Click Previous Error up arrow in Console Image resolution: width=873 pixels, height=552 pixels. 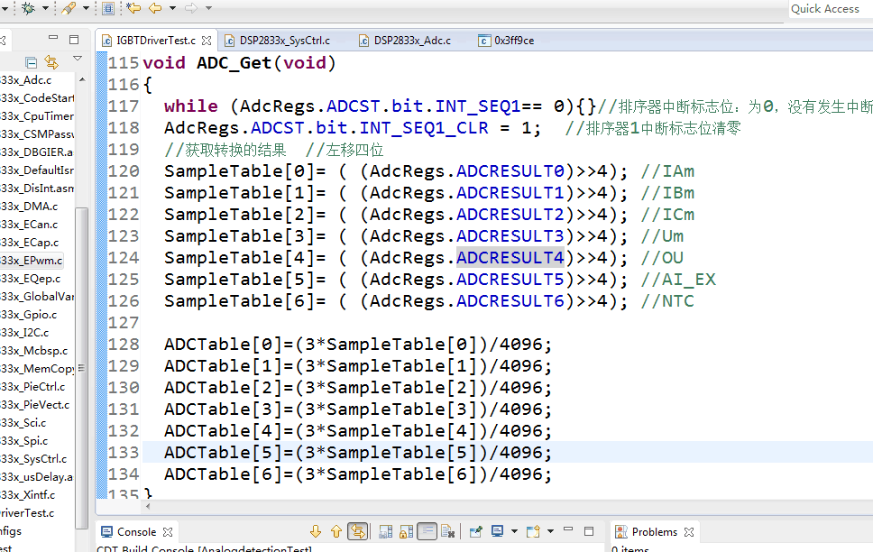click(336, 531)
